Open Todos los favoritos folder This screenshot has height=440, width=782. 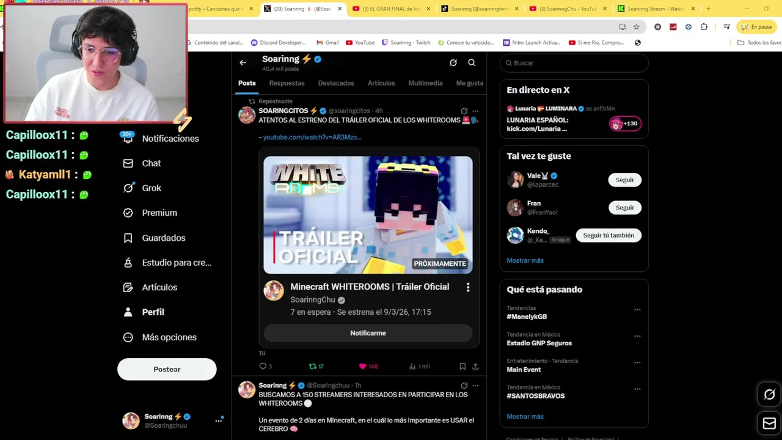pos(759,43)
